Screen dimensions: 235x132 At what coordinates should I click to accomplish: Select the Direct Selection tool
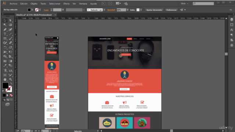(10, 21)
